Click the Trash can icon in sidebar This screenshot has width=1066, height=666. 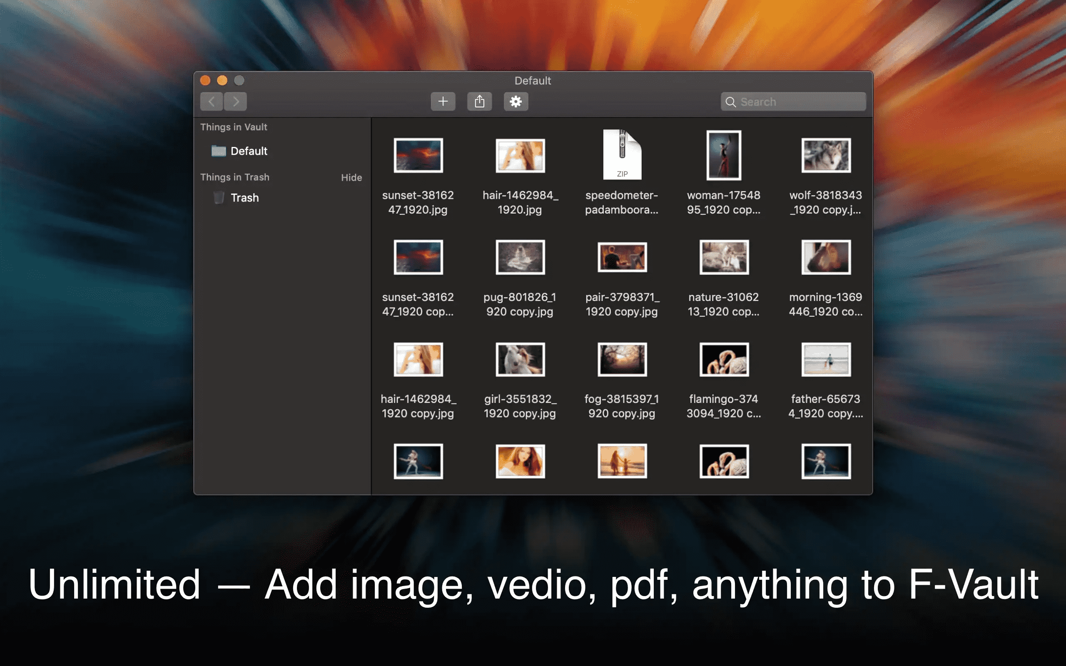219,198
